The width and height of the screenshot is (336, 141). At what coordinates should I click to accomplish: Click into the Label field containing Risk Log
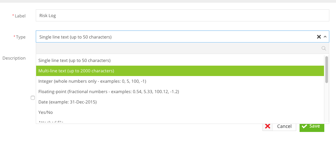click(182, 15)
